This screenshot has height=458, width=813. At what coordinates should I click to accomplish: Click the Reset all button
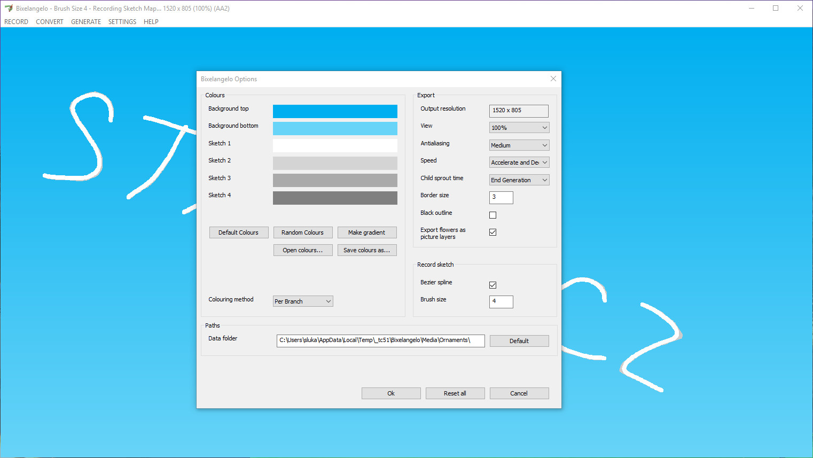[455, 393]
